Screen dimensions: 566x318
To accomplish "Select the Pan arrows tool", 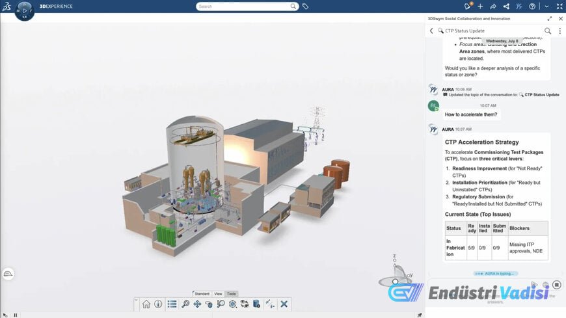I will pos(197,304).
